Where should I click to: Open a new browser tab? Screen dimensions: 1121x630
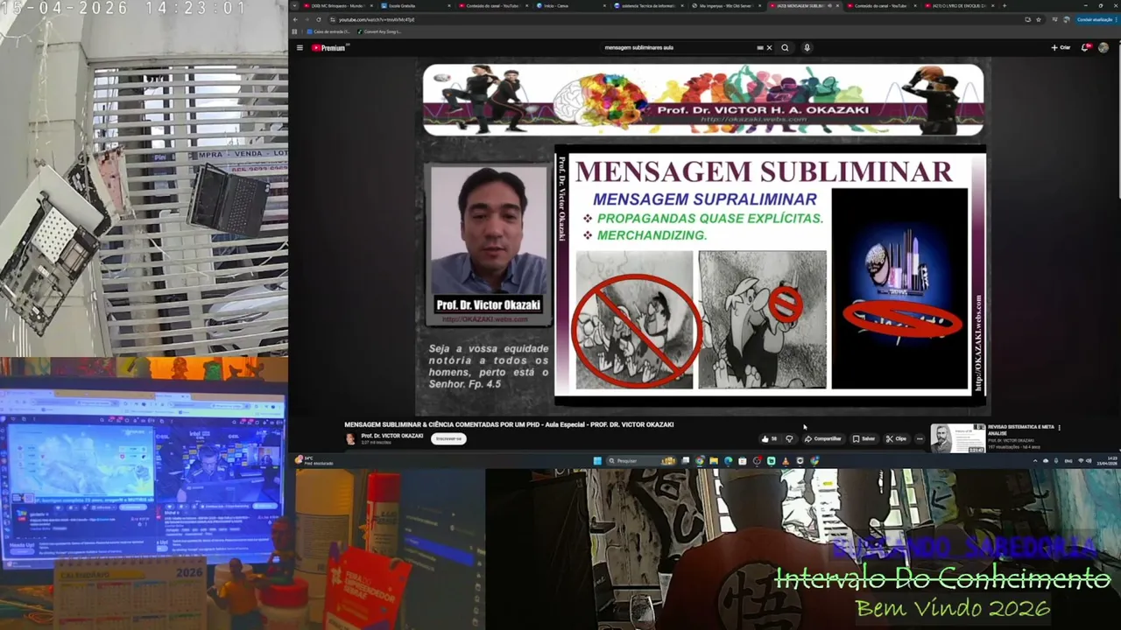(1004, 5)
